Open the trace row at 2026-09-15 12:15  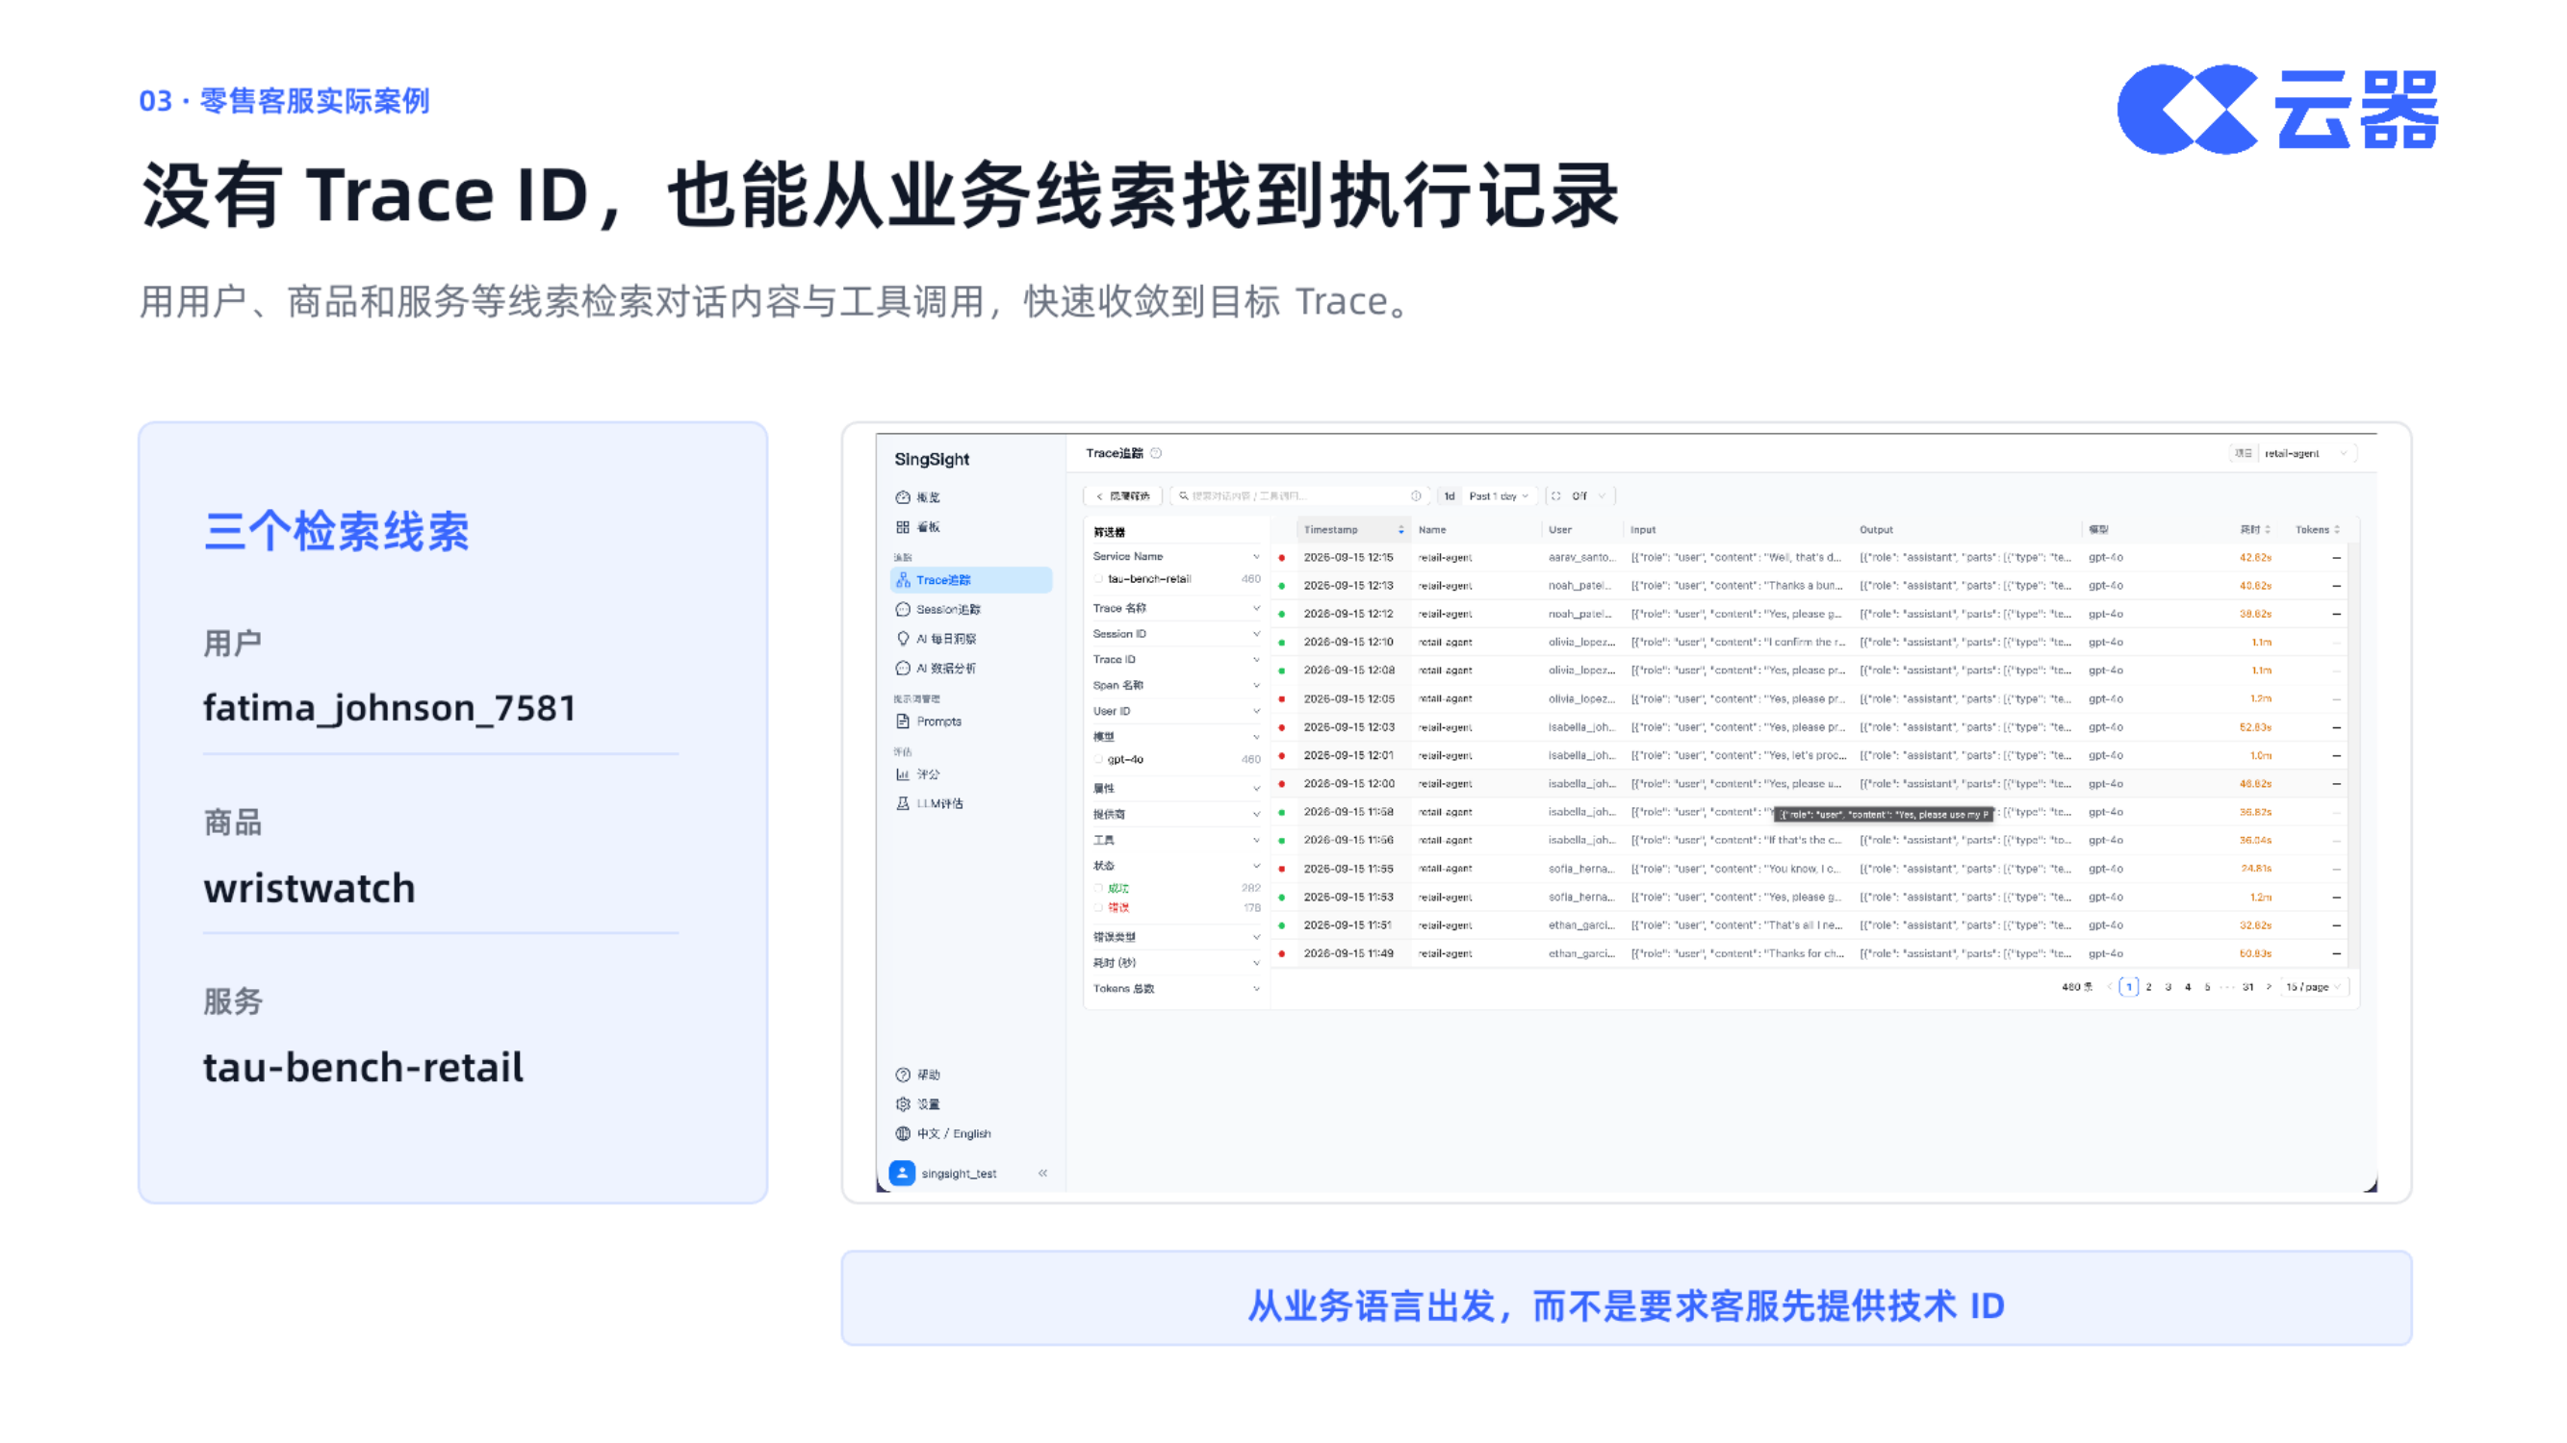[1808, 558]
